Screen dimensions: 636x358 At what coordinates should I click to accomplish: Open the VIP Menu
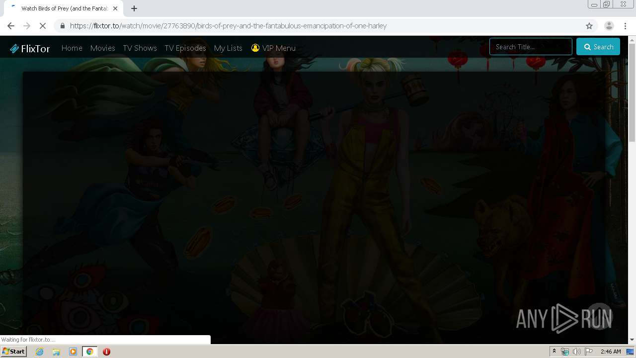273,48
